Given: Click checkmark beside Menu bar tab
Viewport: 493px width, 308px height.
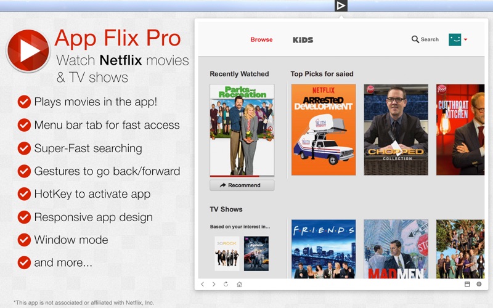Looking at the screenshot, I should [24, 125].
